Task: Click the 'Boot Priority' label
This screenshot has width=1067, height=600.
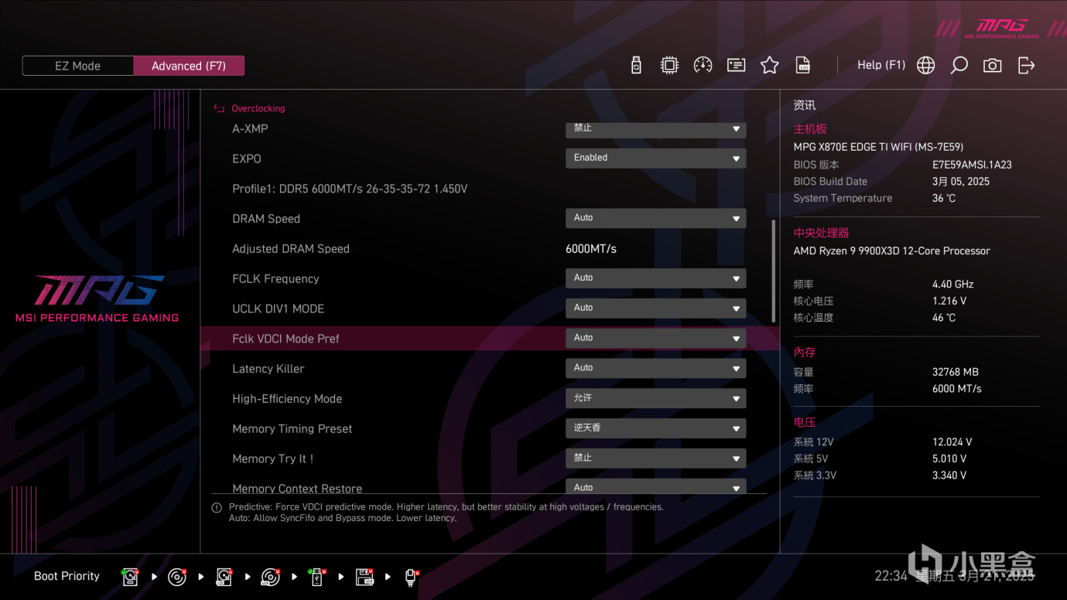Action: click(x=67, y=576)
